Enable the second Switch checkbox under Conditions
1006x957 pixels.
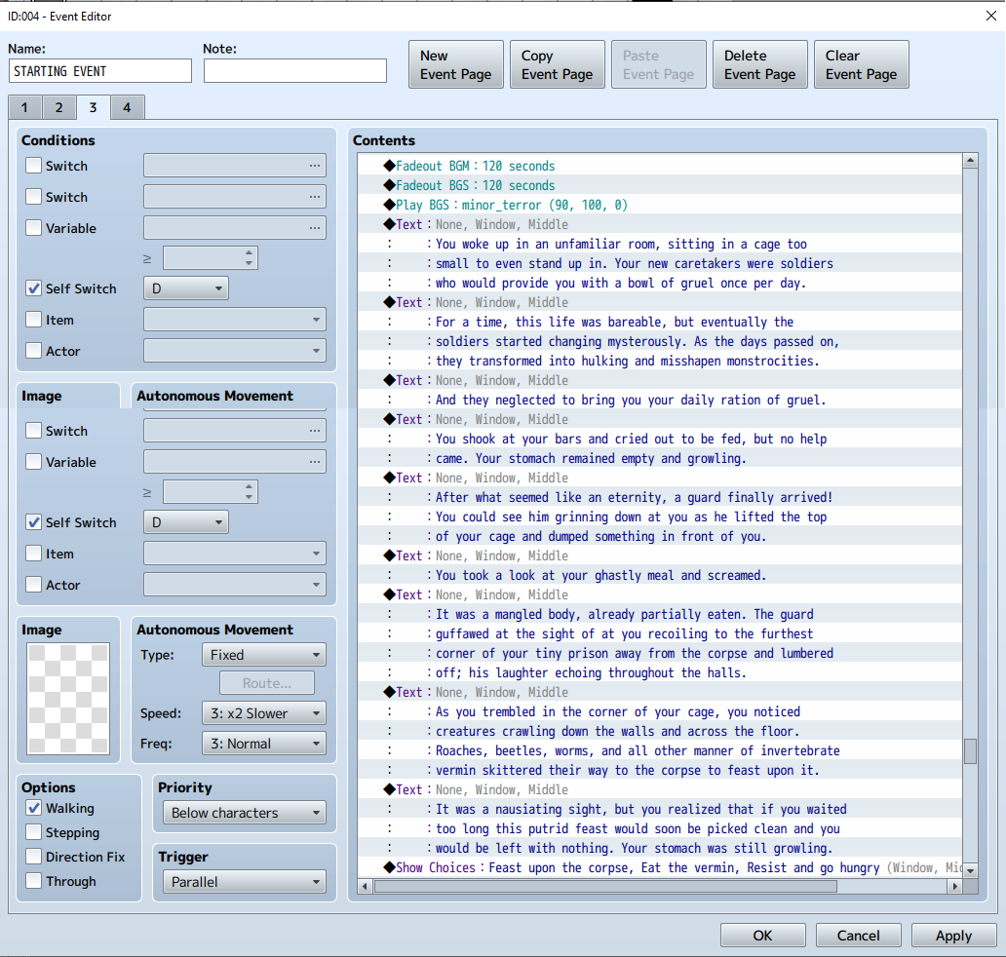coord(33,196)
